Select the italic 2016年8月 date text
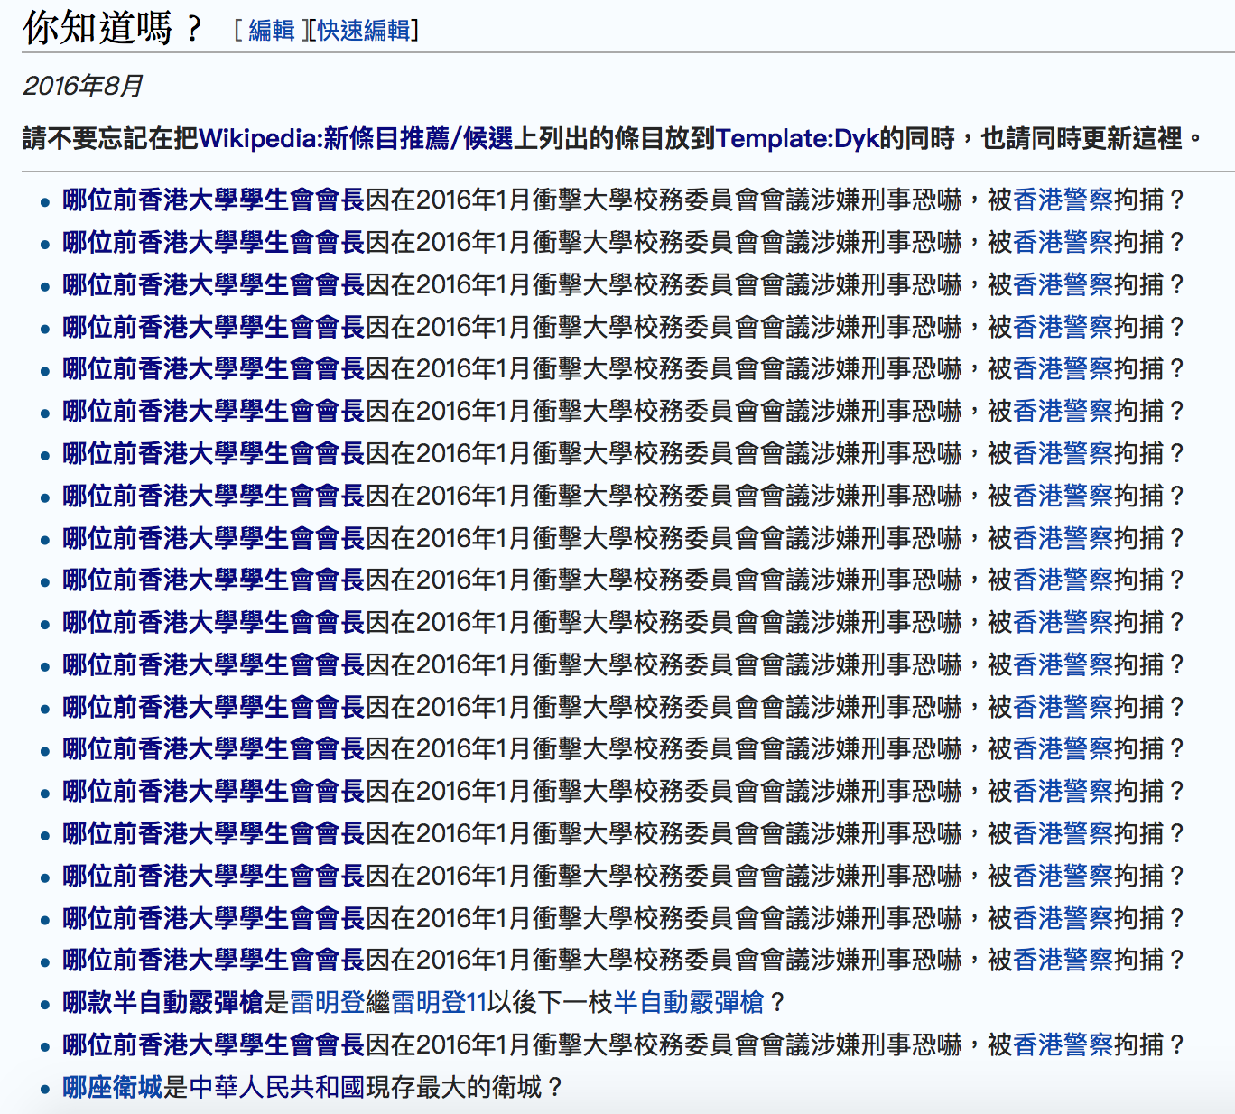This screenshot has height=1114, width=1235. pos(83,86)
